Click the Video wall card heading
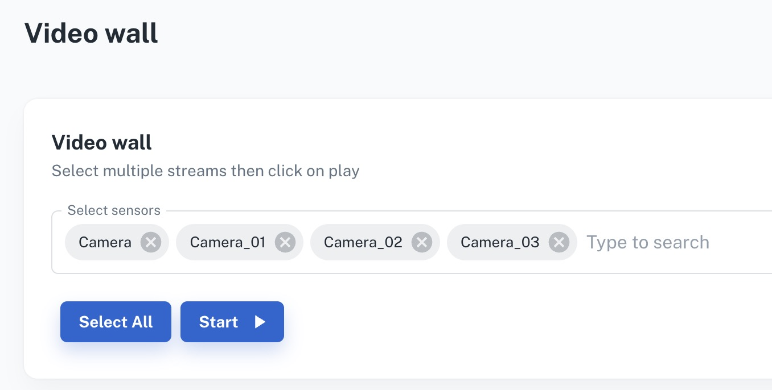The width and height of the screenshot is (772, 390). (102, 142)
